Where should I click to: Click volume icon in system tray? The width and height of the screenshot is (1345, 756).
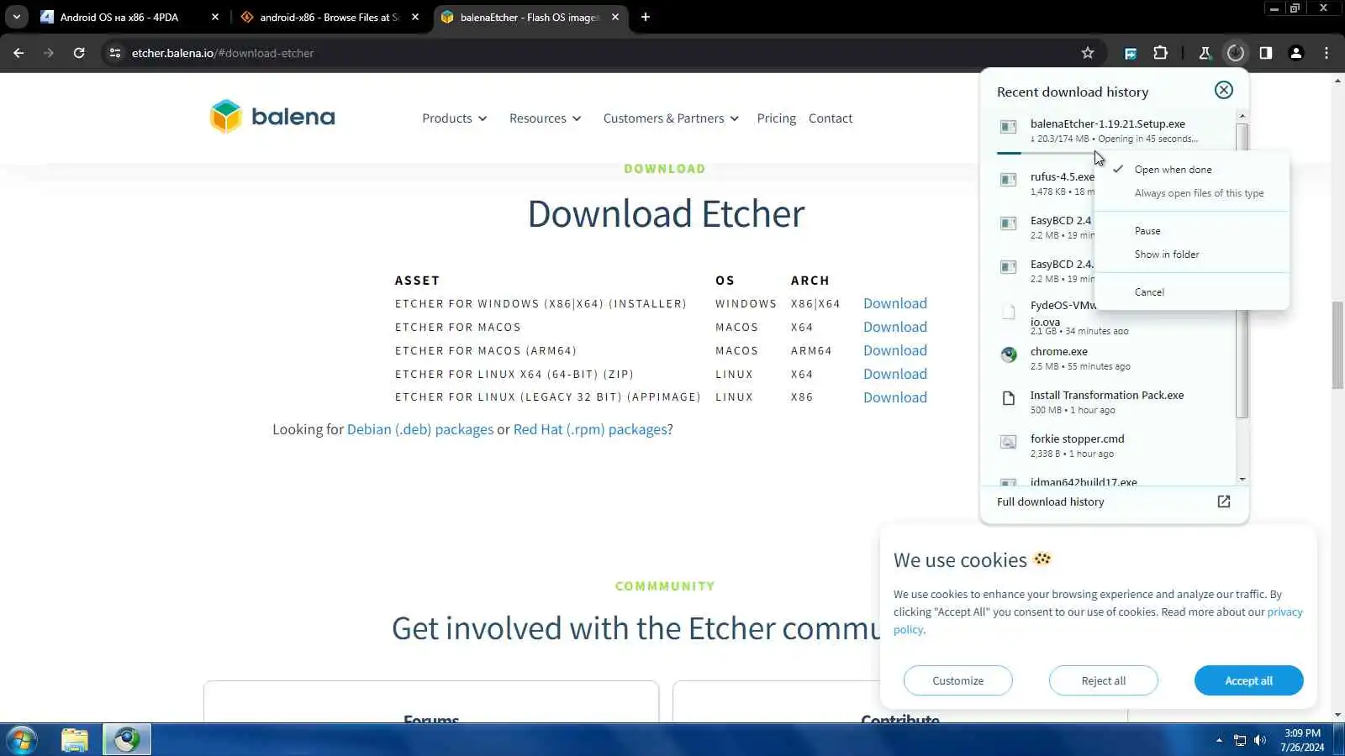click(x=1260, y=740)
